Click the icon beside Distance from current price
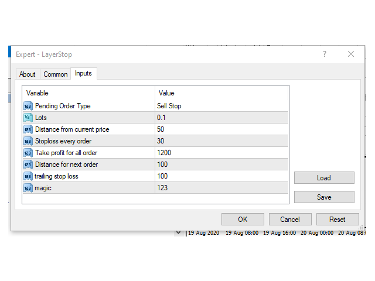 point(28,129)
